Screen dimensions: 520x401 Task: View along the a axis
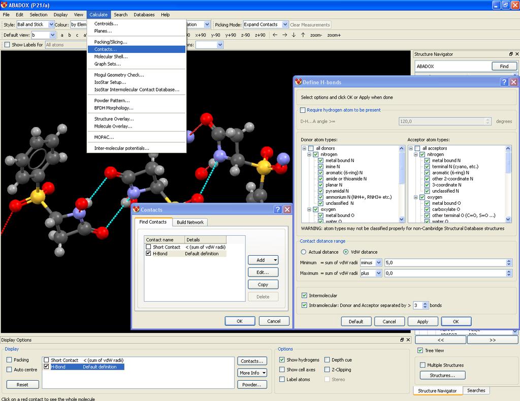[62, 35]
